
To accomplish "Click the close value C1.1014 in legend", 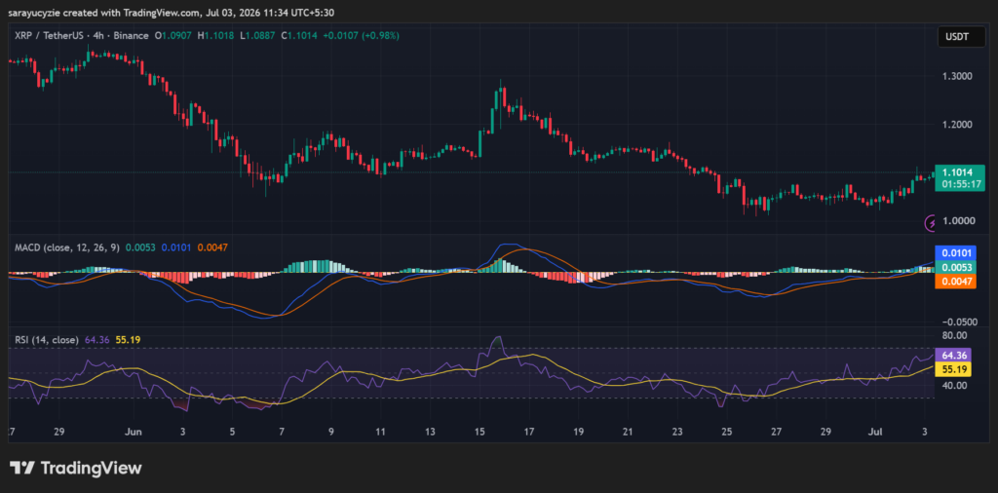I will click(x=300, y=36).
